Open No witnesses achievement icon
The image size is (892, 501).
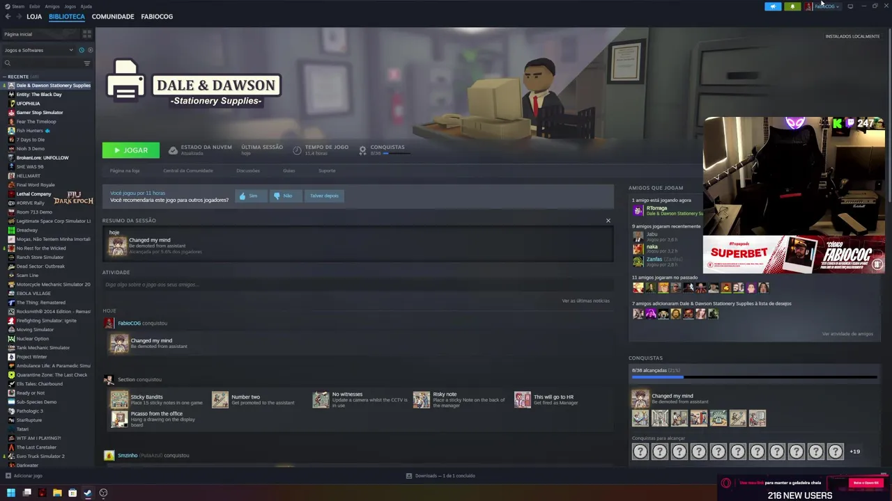coord(321,399)
